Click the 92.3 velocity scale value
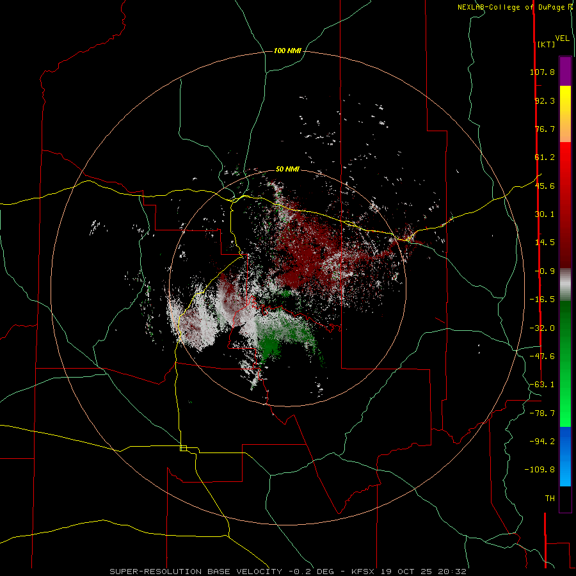576x576 pixels. coord(545,100)
